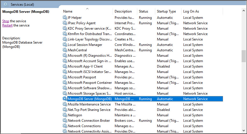The width and height of the screenshot is (247, 134).
Task: Click MongoDB Server's Network Service cell
Action: click(x=195, y=99)
